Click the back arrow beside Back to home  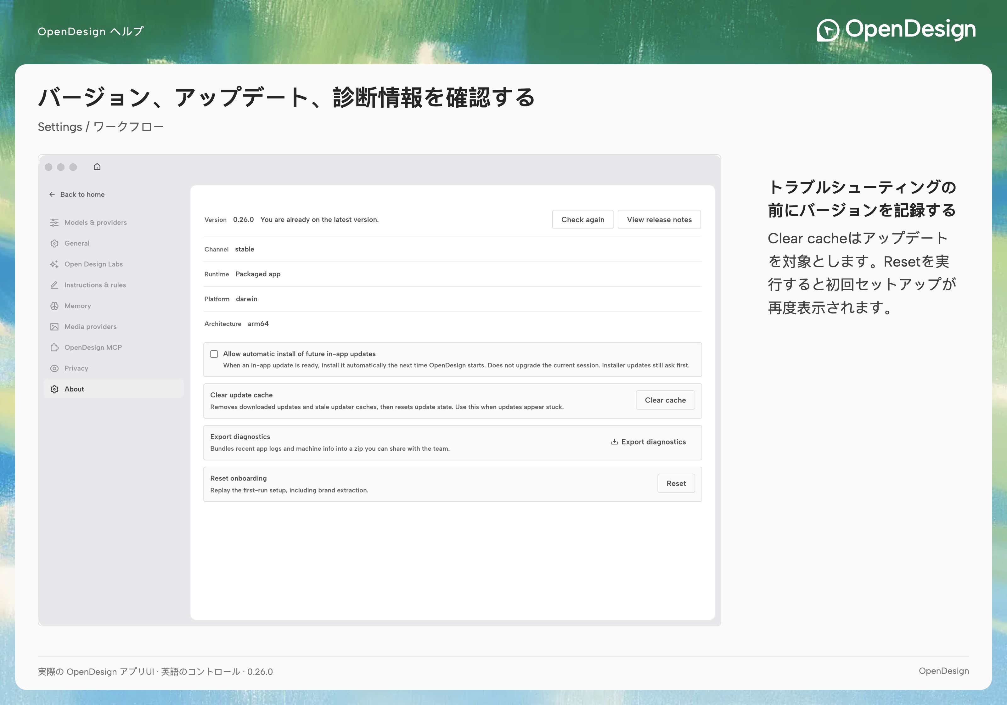pyautogui.click(x=52, y=194)
